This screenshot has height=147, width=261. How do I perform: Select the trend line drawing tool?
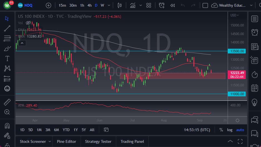[x=7, y=28]
